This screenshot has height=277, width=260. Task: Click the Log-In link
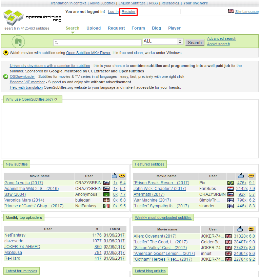tap(113, 12)
